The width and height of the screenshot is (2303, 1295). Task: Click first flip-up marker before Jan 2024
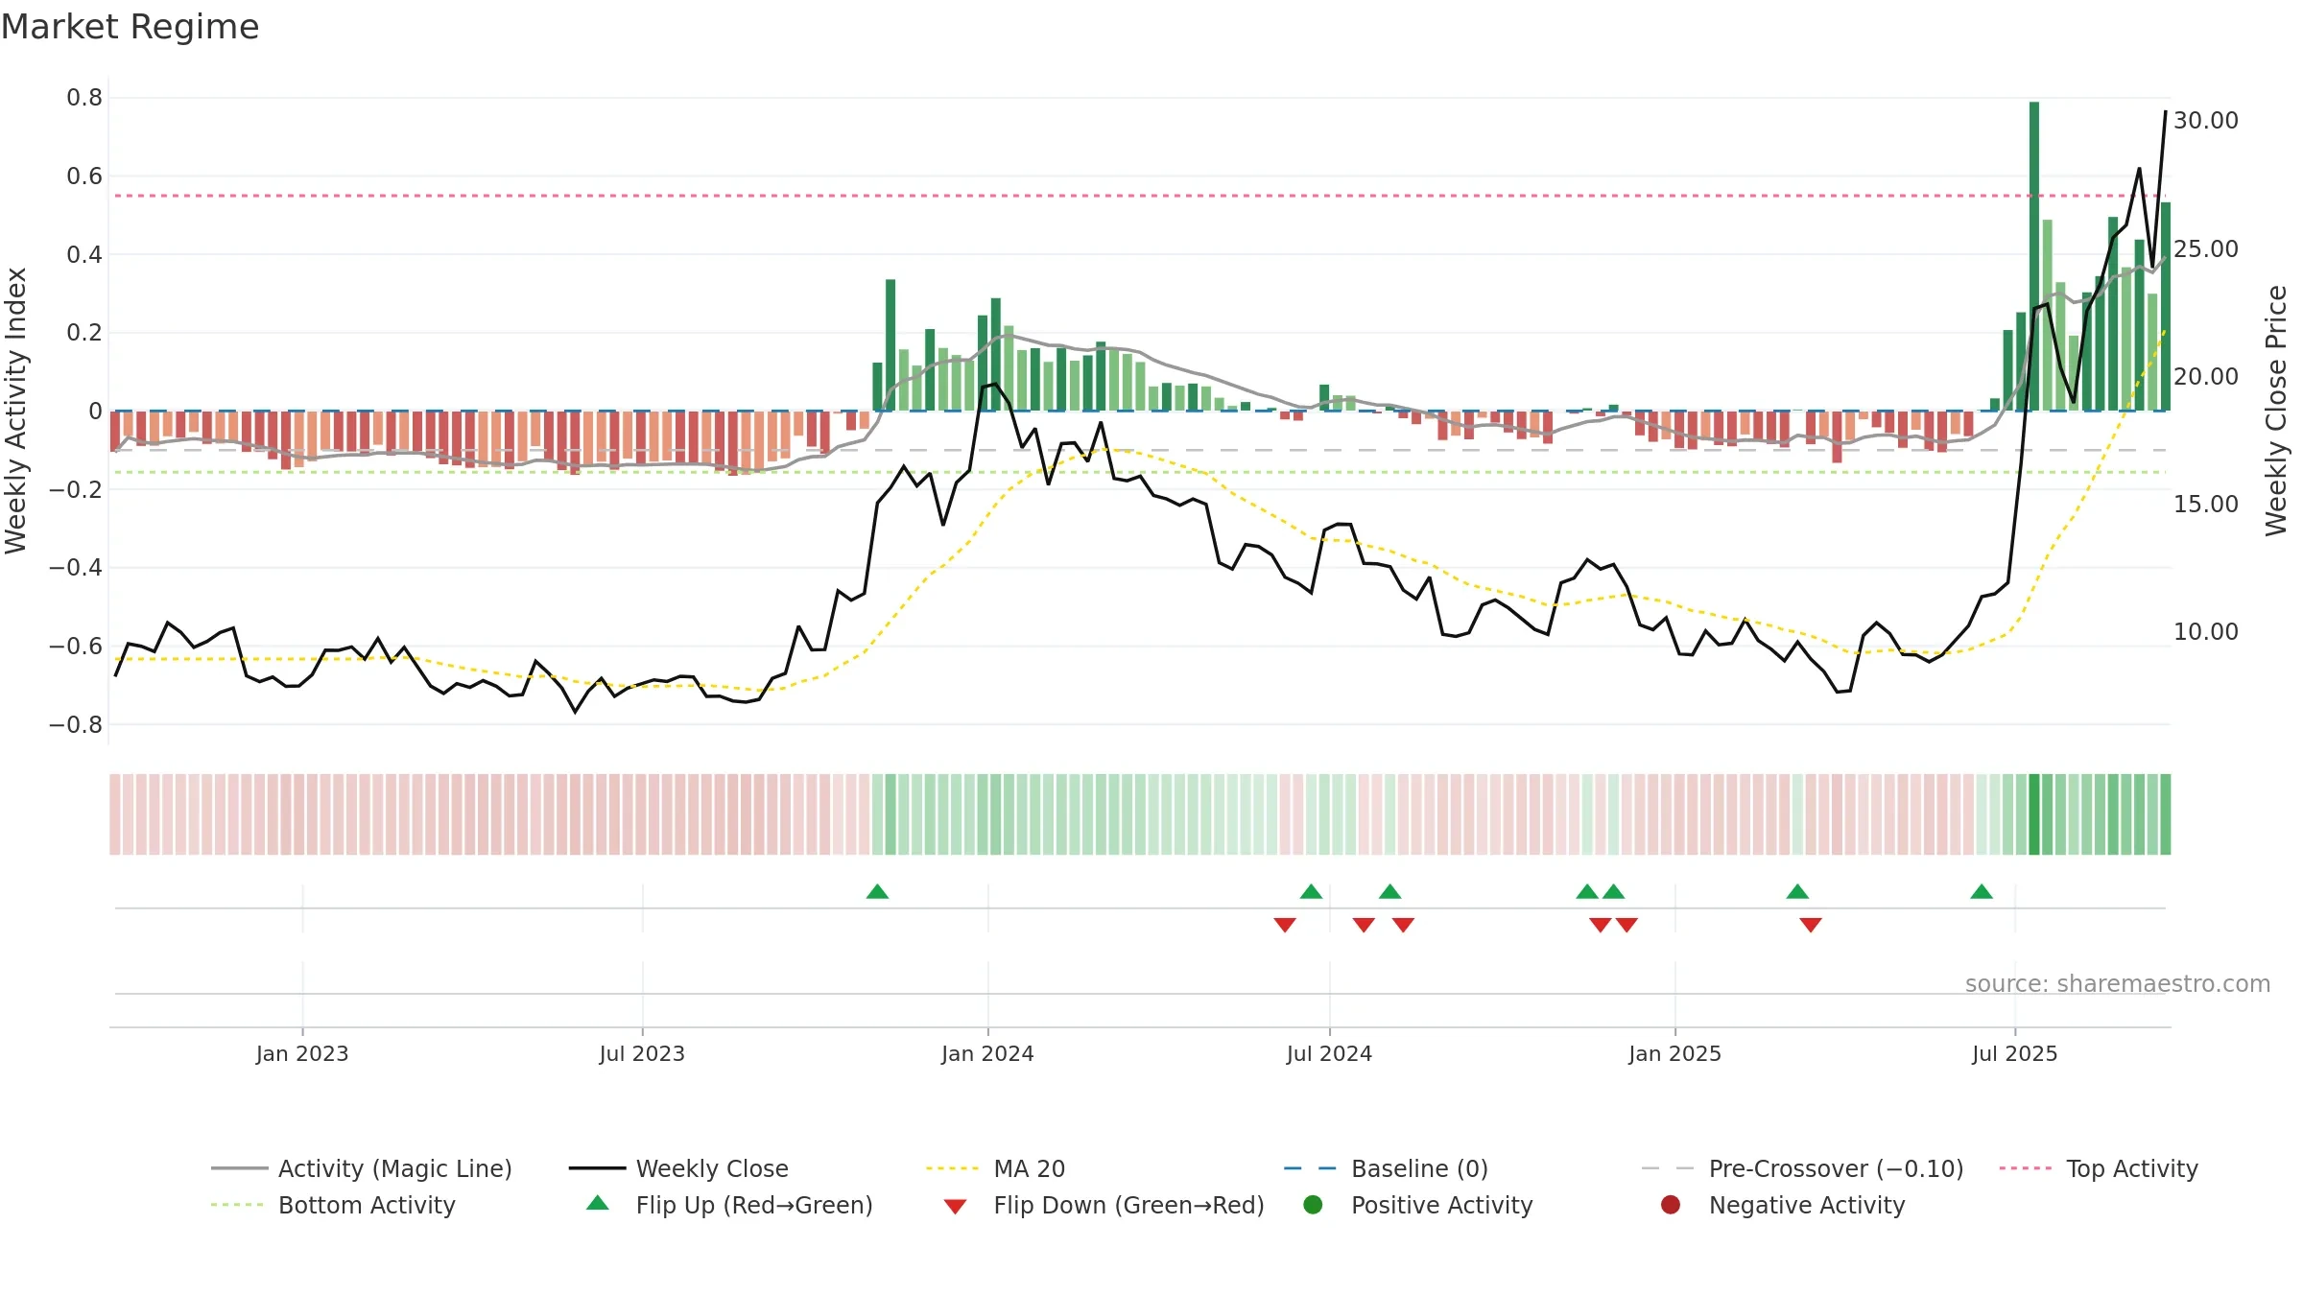pyautogui.click(x=877, y=892)
